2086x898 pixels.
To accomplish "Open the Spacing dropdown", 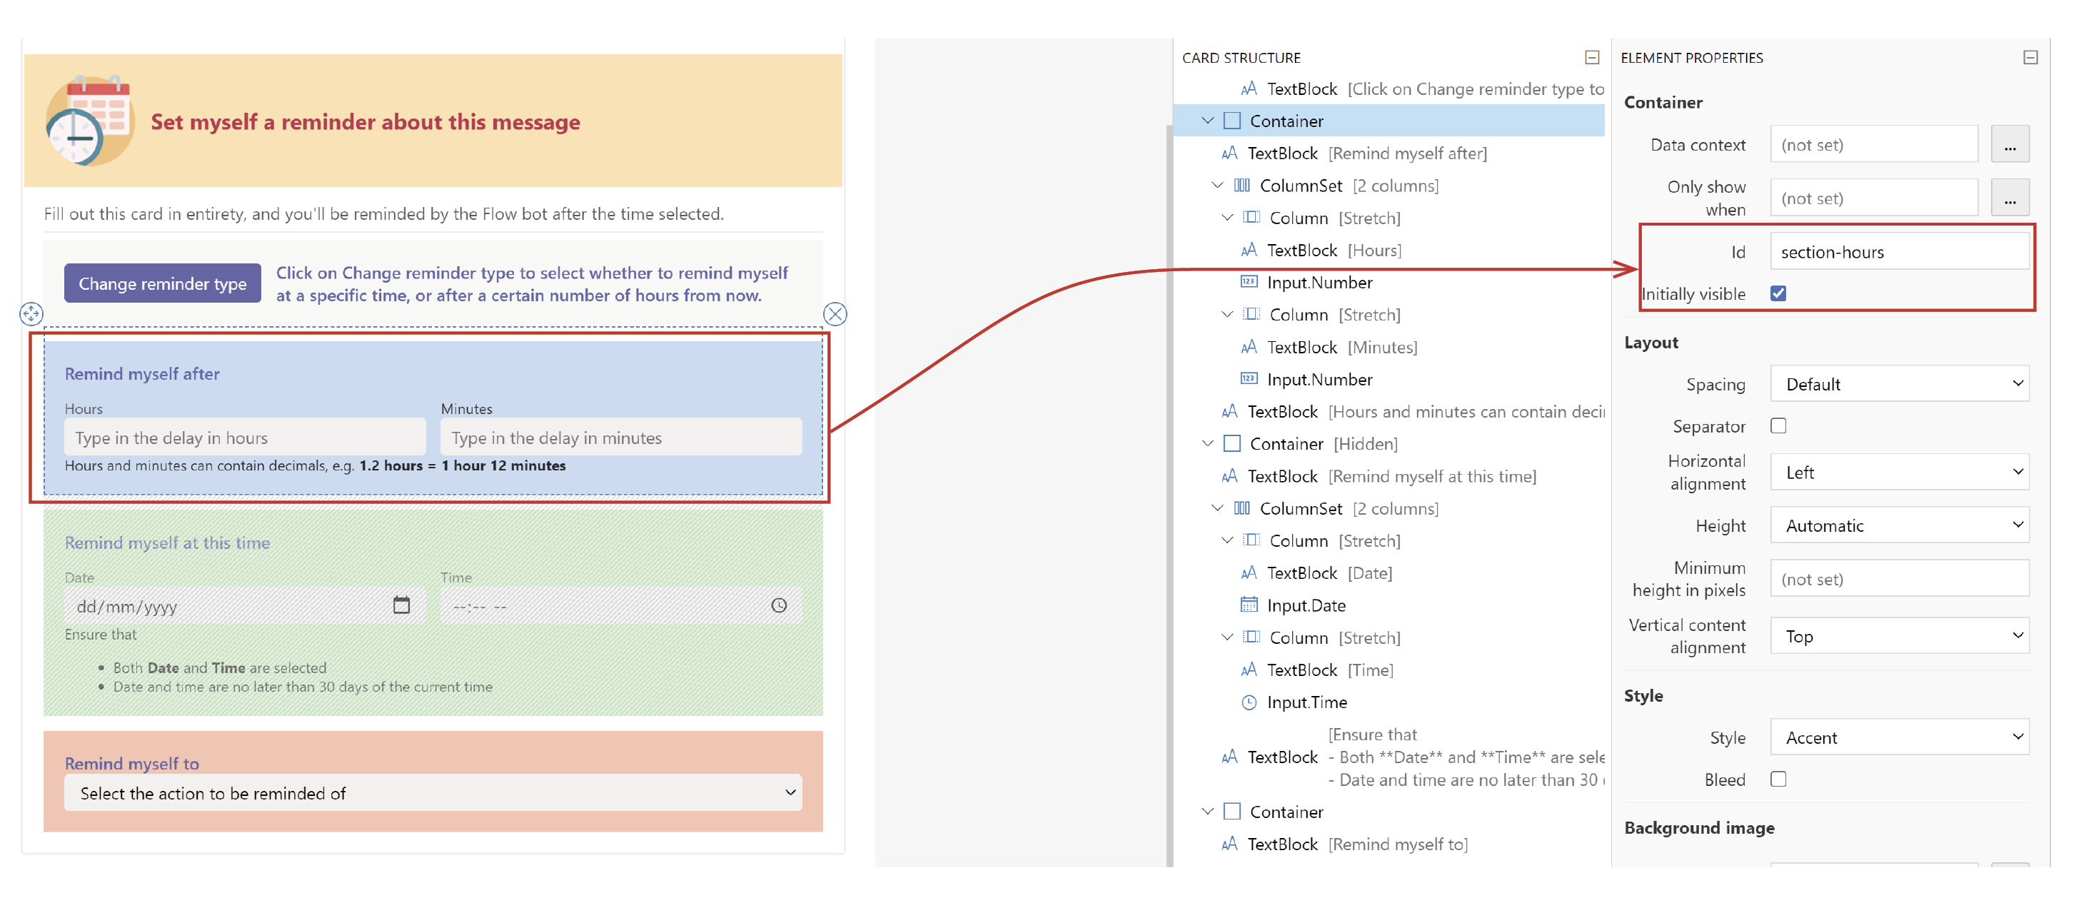I will coord(1899,384).
